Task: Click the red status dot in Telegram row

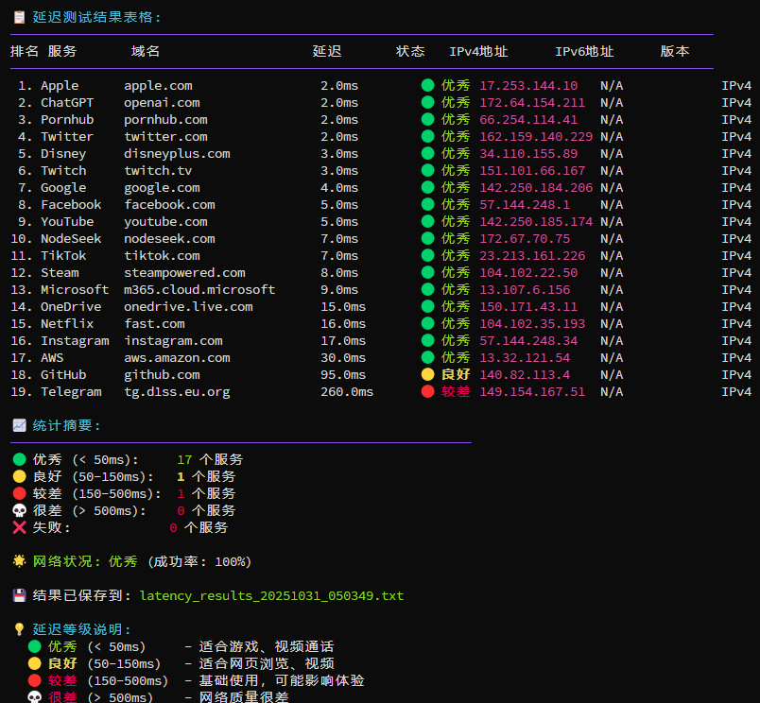Action: 428,392
